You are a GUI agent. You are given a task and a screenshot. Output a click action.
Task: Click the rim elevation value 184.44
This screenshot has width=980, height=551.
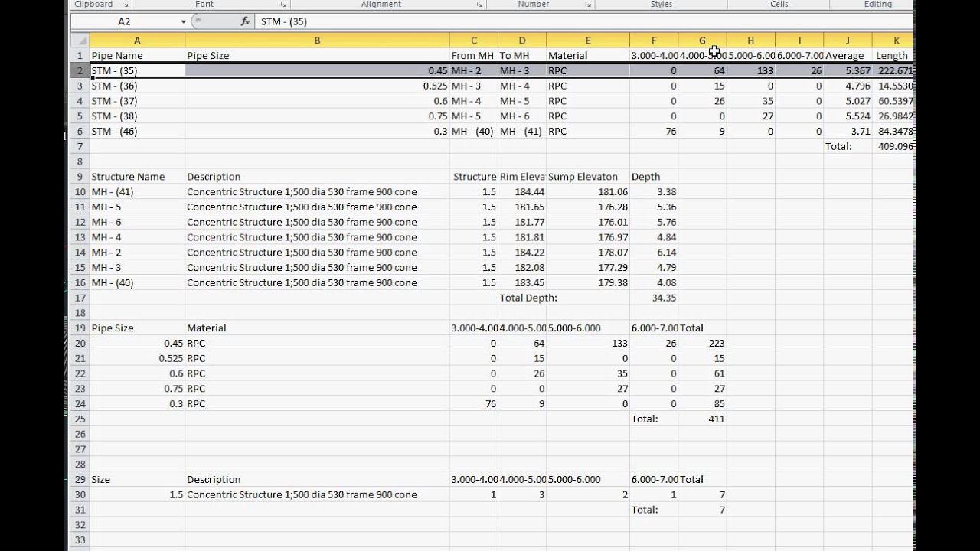[522, 192]
